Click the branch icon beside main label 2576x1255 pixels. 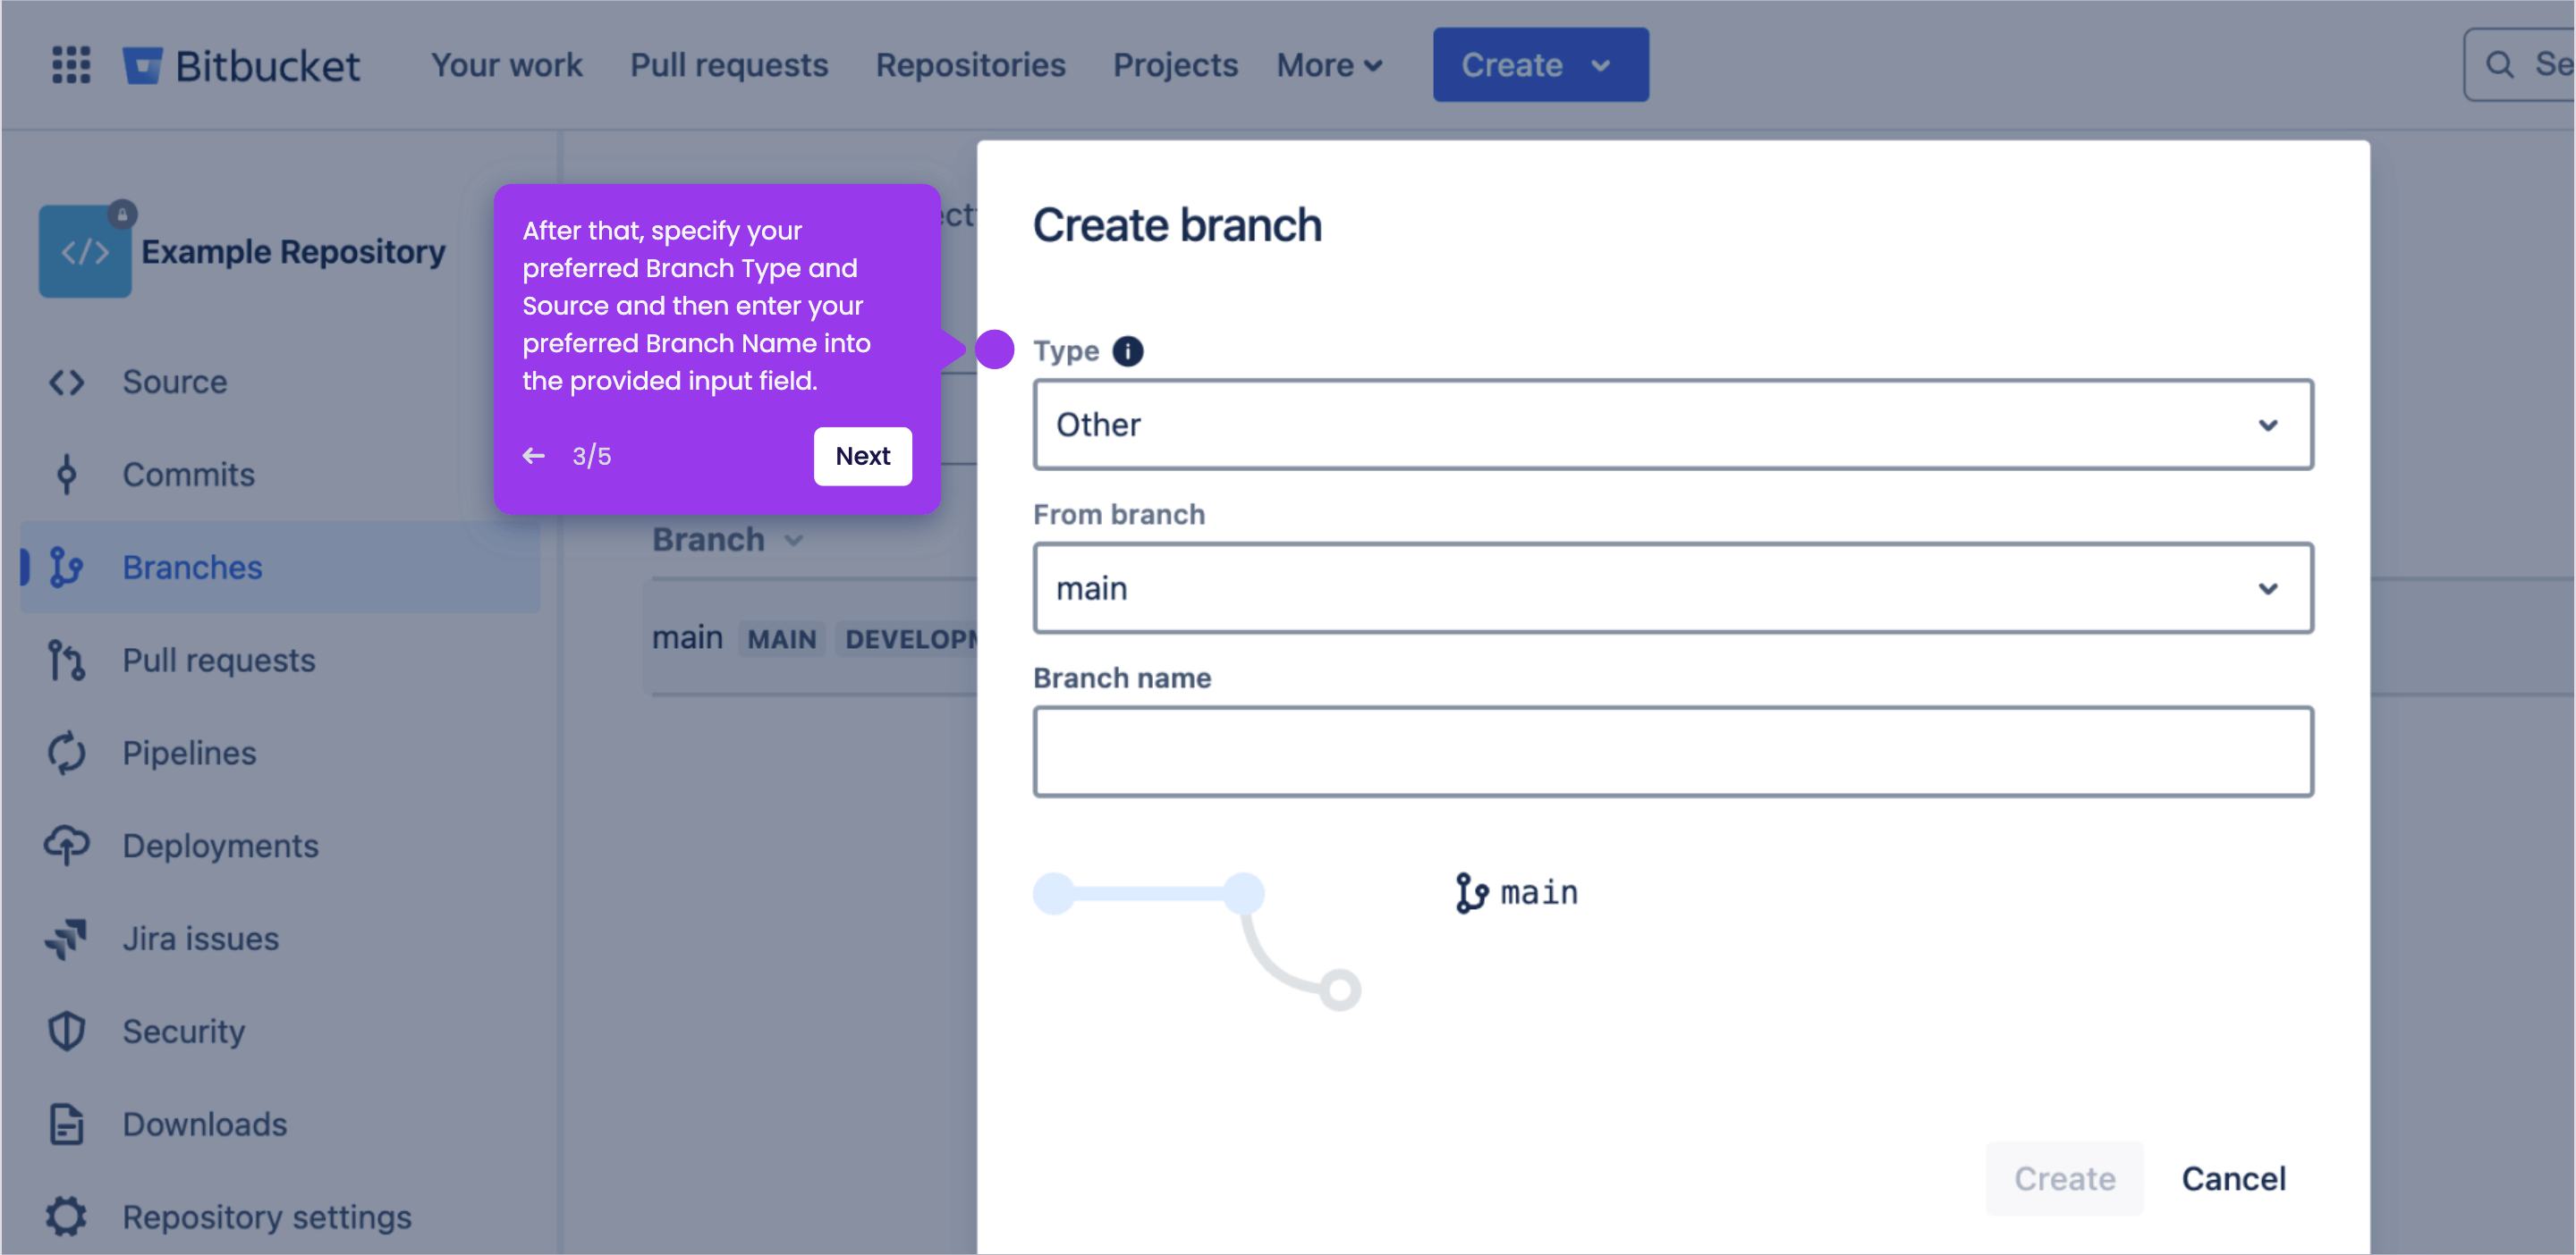(x=1471, y=892)
